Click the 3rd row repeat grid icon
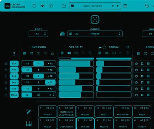 142,76
